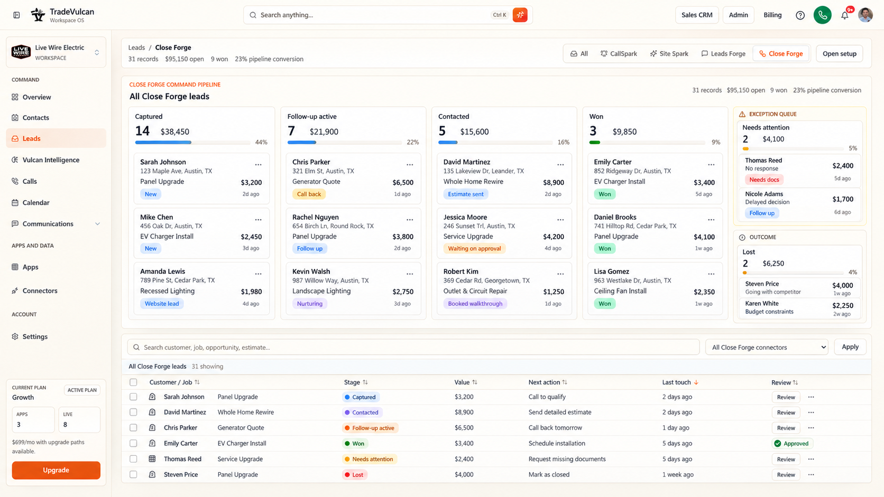Viewport: 884px width, 497px height.
Task: Click the Leads breadcrumb link
Action: (x=136, y=48)
